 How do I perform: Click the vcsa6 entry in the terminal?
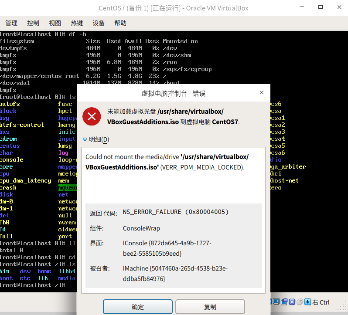coord(278,153)
